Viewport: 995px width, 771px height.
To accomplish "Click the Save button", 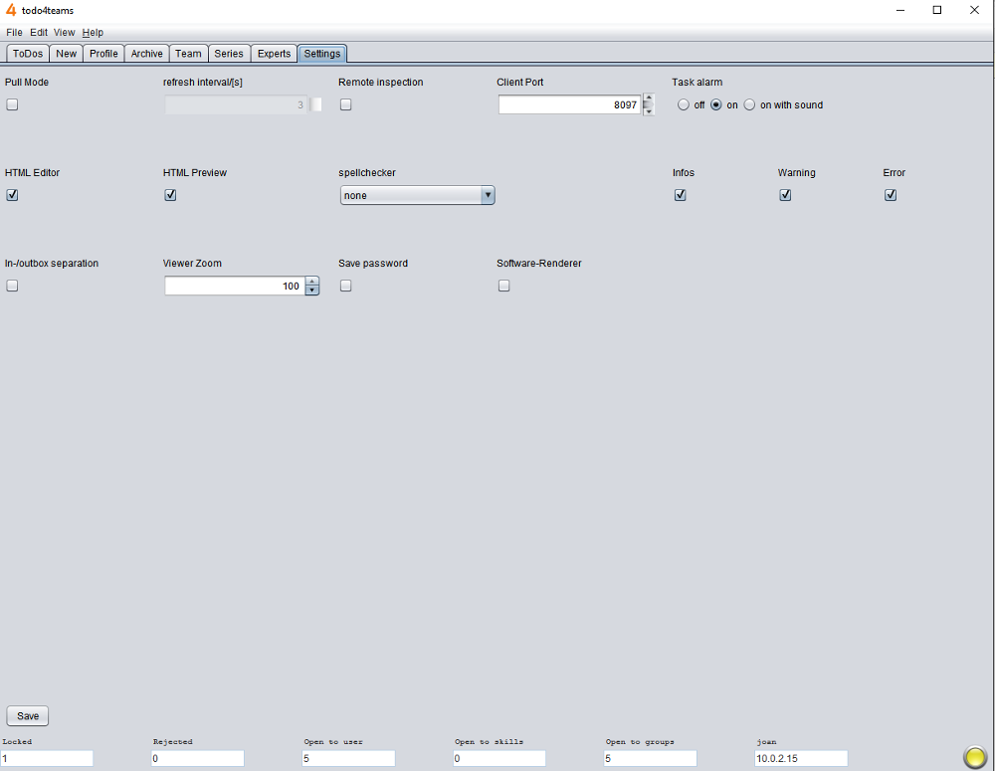I will coord(27,716).
